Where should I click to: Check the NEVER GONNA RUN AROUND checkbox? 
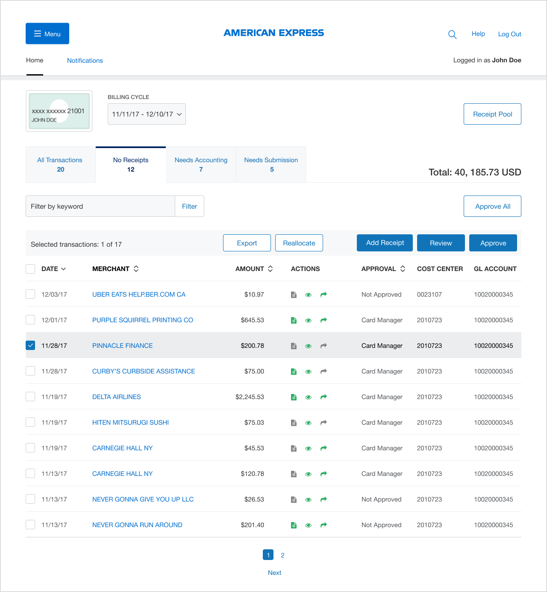(x=30, y=525)
